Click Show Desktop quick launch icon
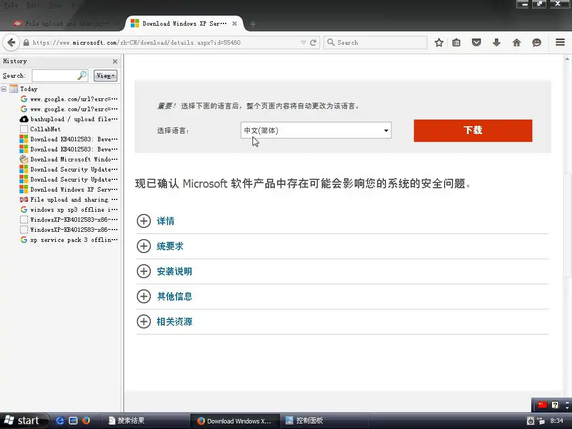 pyautogui.click(x=73, y=421)
